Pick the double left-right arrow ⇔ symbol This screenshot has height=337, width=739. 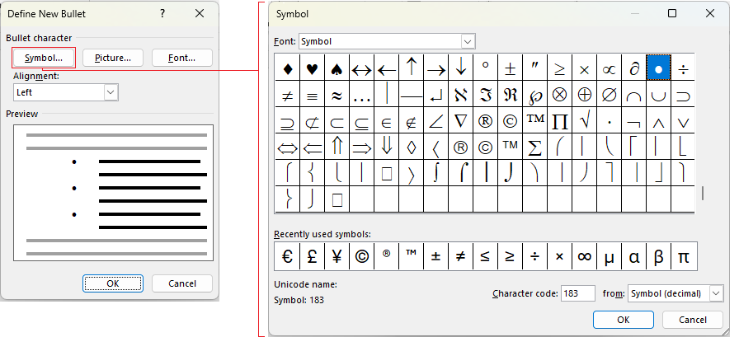[288, 147]
